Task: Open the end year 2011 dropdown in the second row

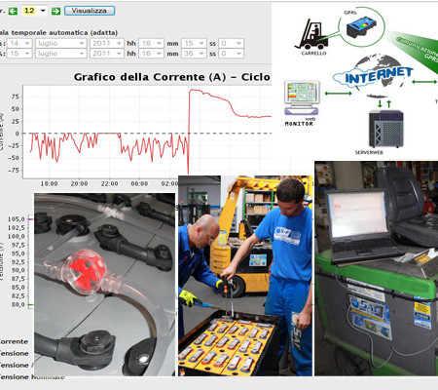Action: [107, 54]
